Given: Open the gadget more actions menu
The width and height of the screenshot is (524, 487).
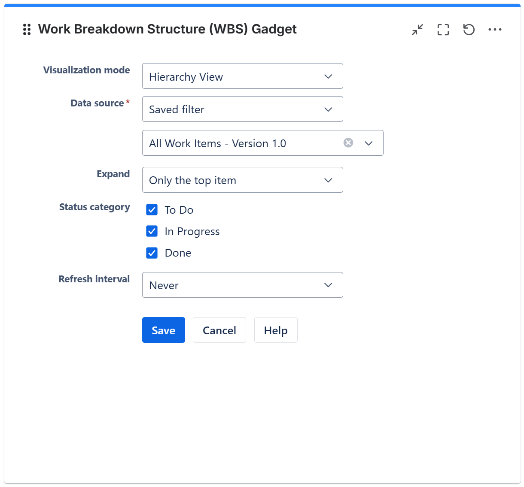Looking at the screenshot, I should point(495,30).
